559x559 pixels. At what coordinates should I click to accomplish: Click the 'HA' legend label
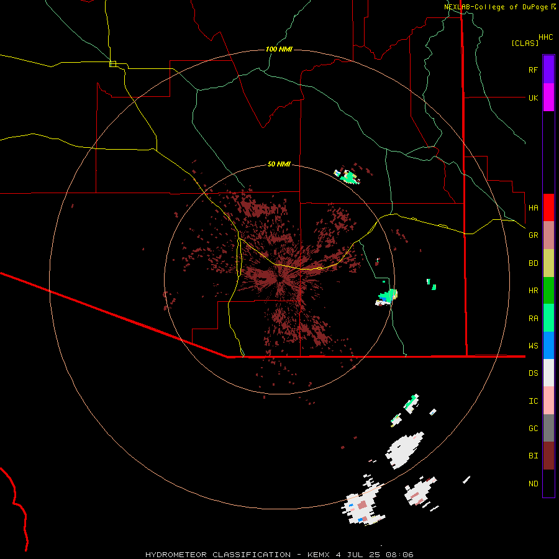533,207
